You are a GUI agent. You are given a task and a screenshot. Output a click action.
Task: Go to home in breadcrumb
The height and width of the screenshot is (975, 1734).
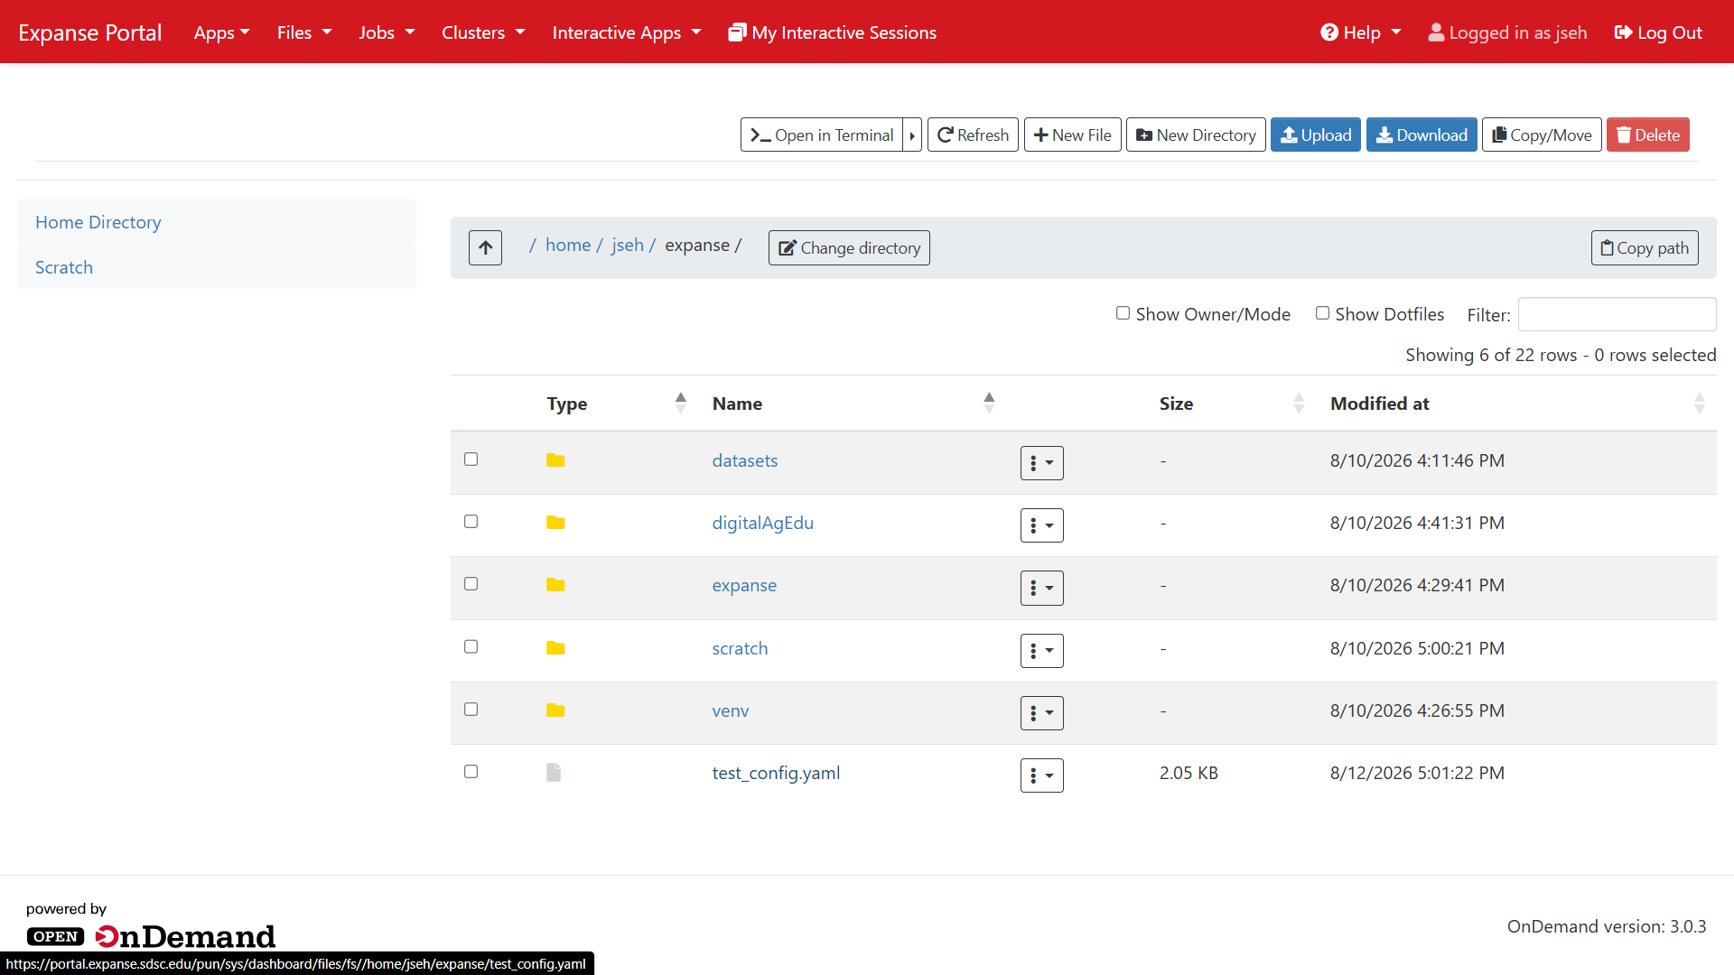tap(568, 245)
